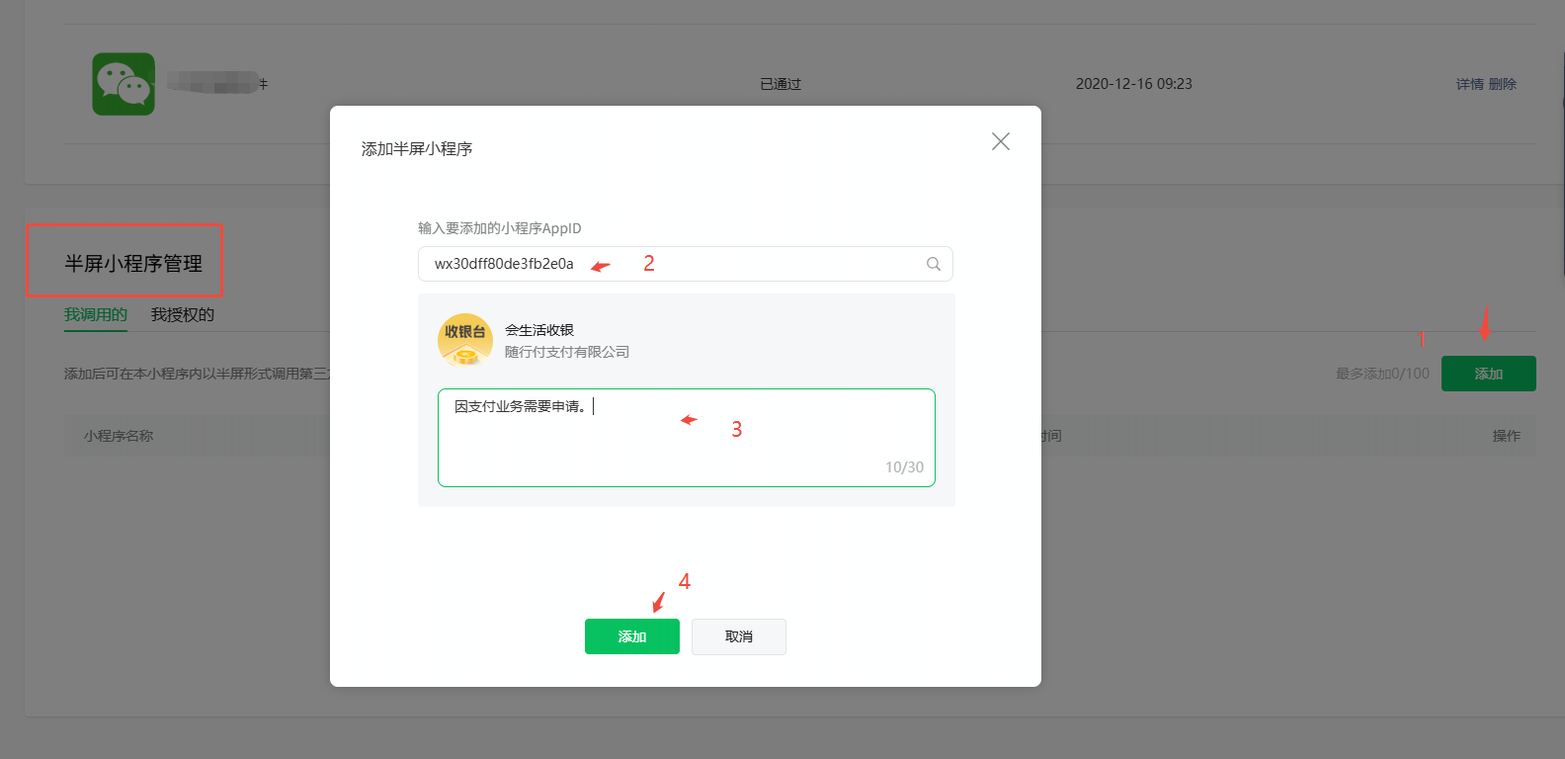Click into the application reason textarea
The height and width of the screenshot is (759, 1565).
tap(687, 438)
